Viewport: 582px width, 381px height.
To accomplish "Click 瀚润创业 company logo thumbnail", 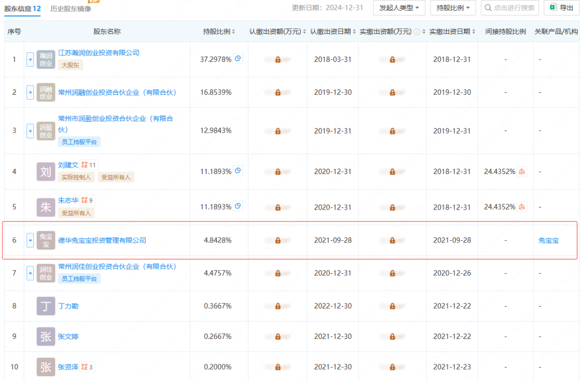I will [46, 59].
